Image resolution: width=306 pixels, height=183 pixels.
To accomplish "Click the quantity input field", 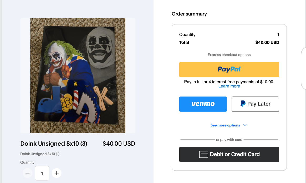I will tap(42, 173).
